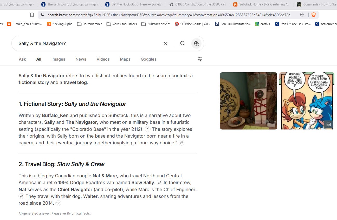
Task: Select the Ask search tab
Action: (22, 59)
